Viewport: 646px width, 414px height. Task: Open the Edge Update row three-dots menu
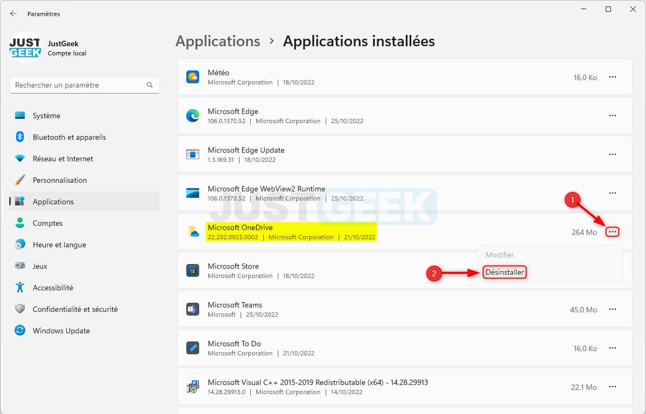(612, 154)
